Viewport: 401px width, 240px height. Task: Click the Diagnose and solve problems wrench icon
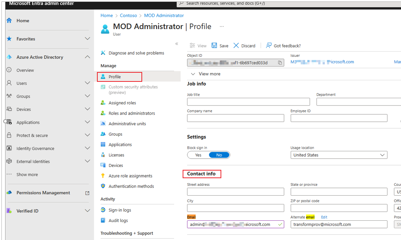(103, 53)
